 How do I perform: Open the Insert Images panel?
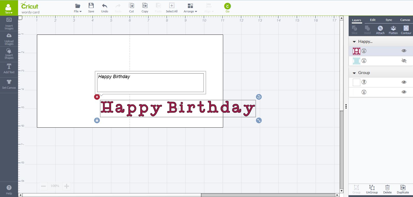9,23
